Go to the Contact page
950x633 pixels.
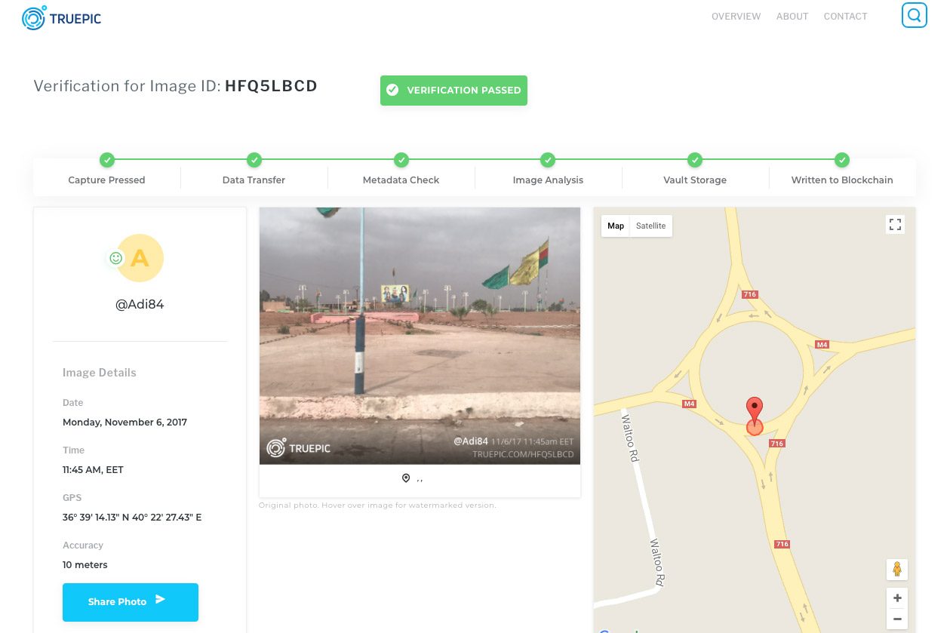[845, 17]
